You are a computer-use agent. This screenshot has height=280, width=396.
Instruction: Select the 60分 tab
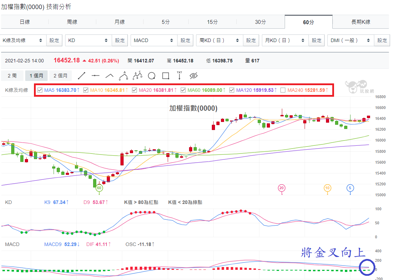[308, 22]
